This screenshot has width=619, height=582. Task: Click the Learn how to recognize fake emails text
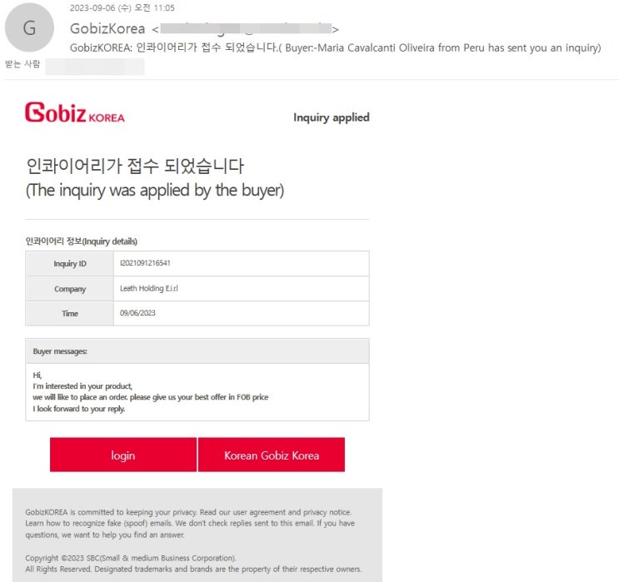click(x=99, y=523)
